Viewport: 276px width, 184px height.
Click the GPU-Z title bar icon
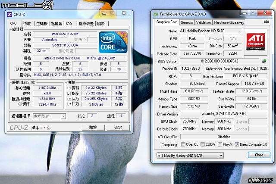tap(156, 14)
